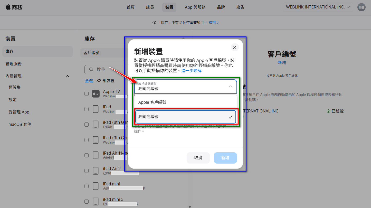Click the plus icon above 庫存 list
The height and width of the screenshot is (208, 371).
183,38
